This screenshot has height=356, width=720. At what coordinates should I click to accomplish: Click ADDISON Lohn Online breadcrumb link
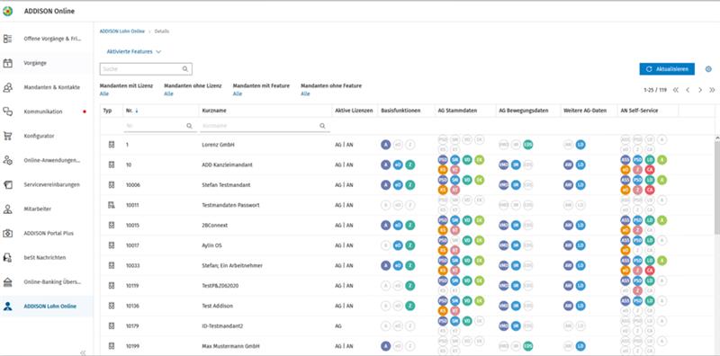[x=122, y=31]
